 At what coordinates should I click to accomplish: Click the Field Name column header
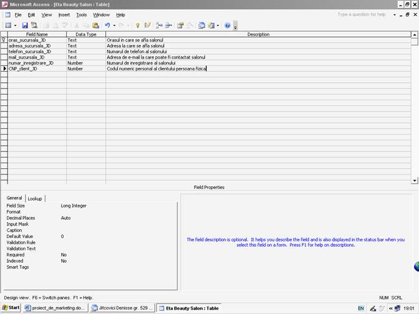pyautogui.click(x=37, y=34)
